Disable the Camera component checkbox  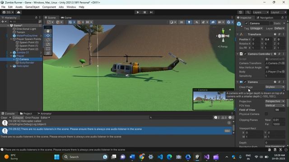pos(245,82)
